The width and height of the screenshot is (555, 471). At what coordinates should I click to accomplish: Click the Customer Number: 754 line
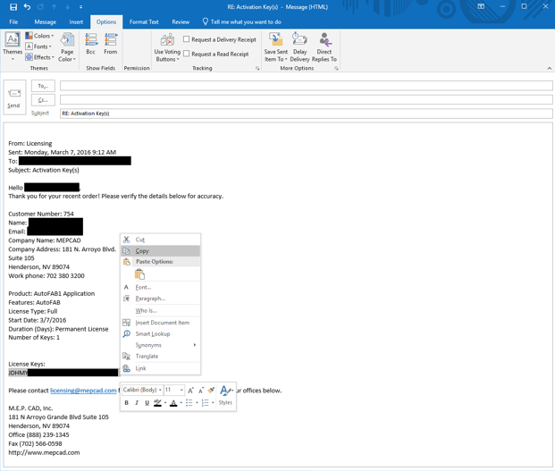click(41, 214)
